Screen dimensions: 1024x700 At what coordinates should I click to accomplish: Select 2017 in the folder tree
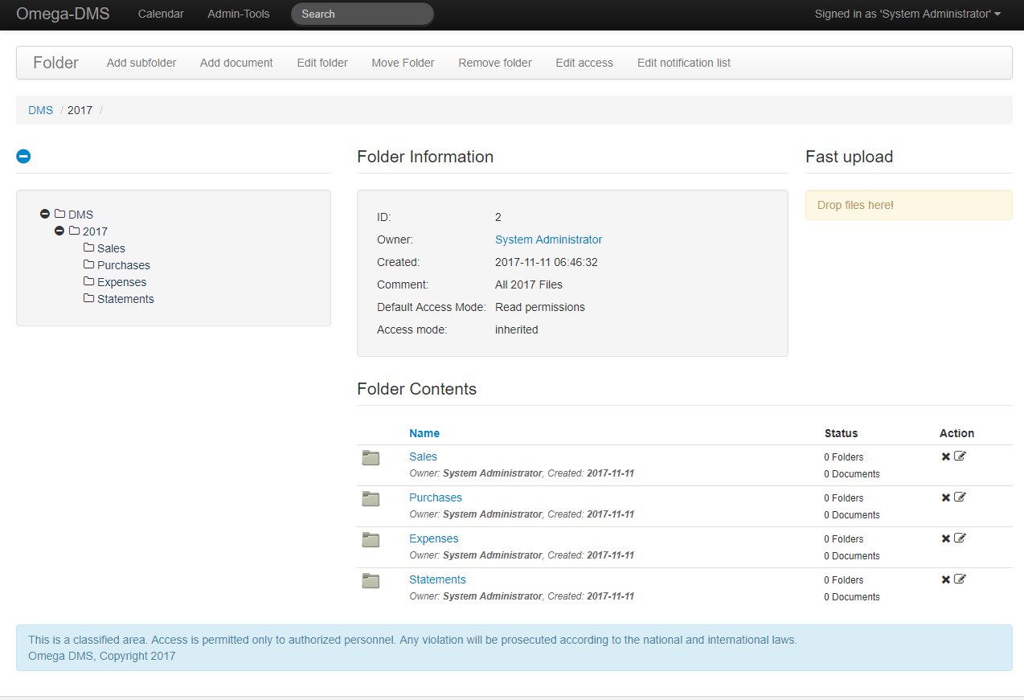tap(95, 231)
